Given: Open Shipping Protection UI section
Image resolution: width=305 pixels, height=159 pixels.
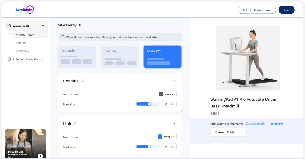Looking at the screenshot, I should [x=25, y=59].
